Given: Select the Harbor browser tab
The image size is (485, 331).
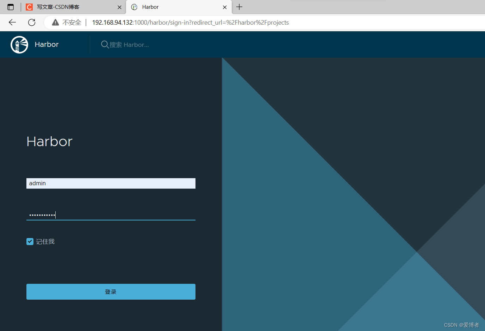Looking at the screenshot, I should tap(179, 7).
